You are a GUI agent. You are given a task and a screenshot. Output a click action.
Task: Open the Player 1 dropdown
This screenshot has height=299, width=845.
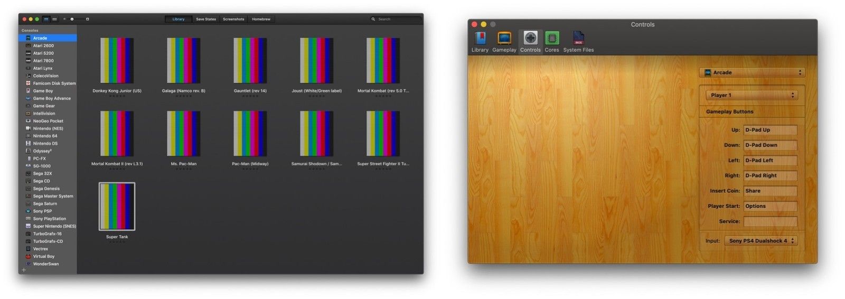pos(752,95)
